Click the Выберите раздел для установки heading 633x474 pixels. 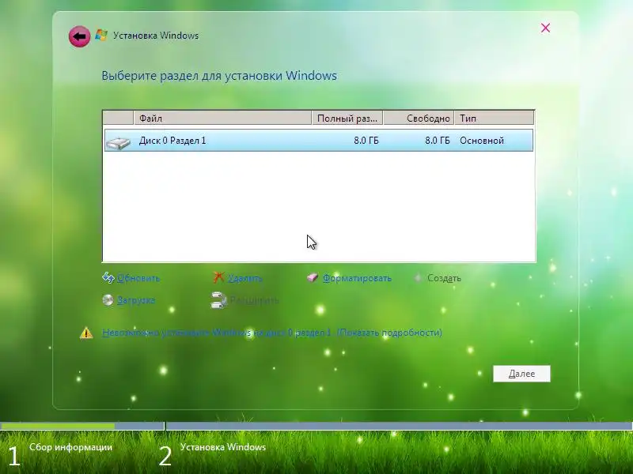pos(219,76)
